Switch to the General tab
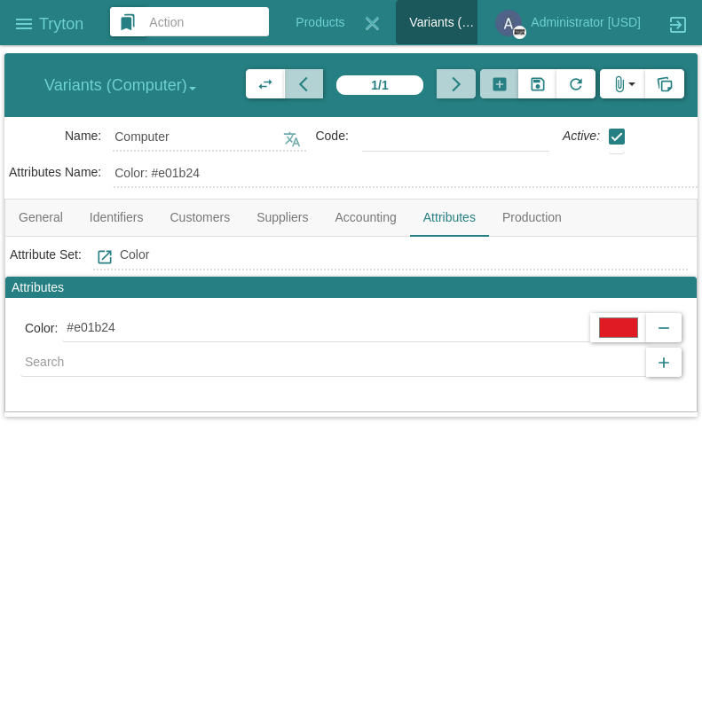The height and width of the screenshot is (720, 702). tap(41, 217)
